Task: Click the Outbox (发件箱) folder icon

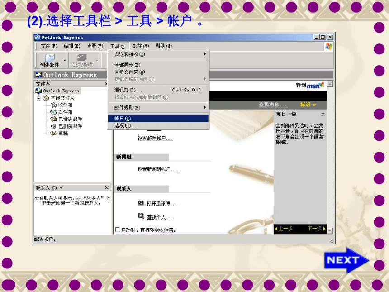Action: tap(53, 112)
